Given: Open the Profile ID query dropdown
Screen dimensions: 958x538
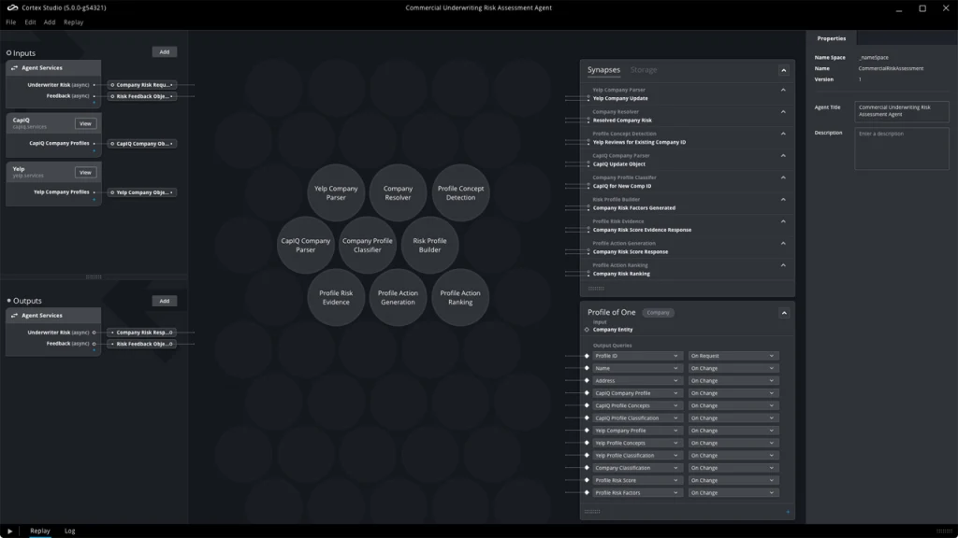Looking at the screenshot, I should (x=637, y=356).
